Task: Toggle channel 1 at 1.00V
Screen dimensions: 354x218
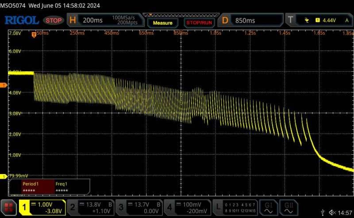Action: [42, 207]
